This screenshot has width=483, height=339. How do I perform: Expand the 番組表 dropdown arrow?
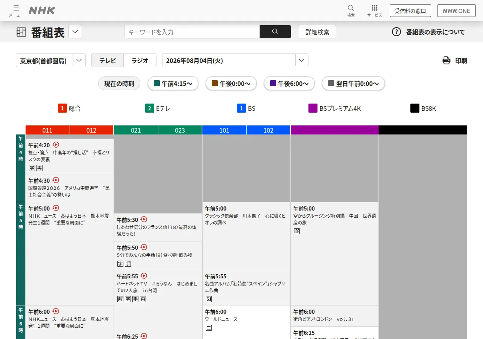[75, 32]
